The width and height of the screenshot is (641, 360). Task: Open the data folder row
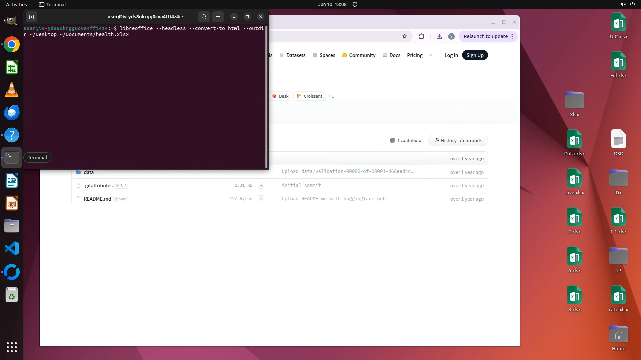pos(88,172)
